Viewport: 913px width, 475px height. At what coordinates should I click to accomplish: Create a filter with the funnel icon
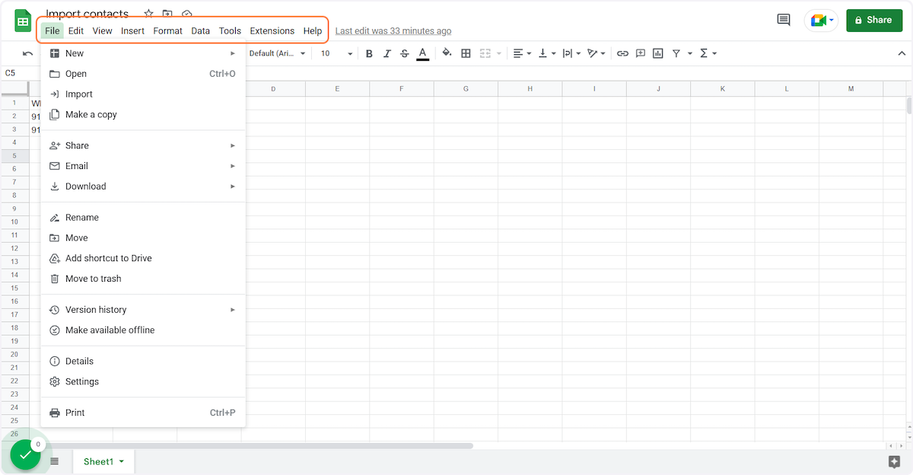pyautogui.click(x=676, y=53)
